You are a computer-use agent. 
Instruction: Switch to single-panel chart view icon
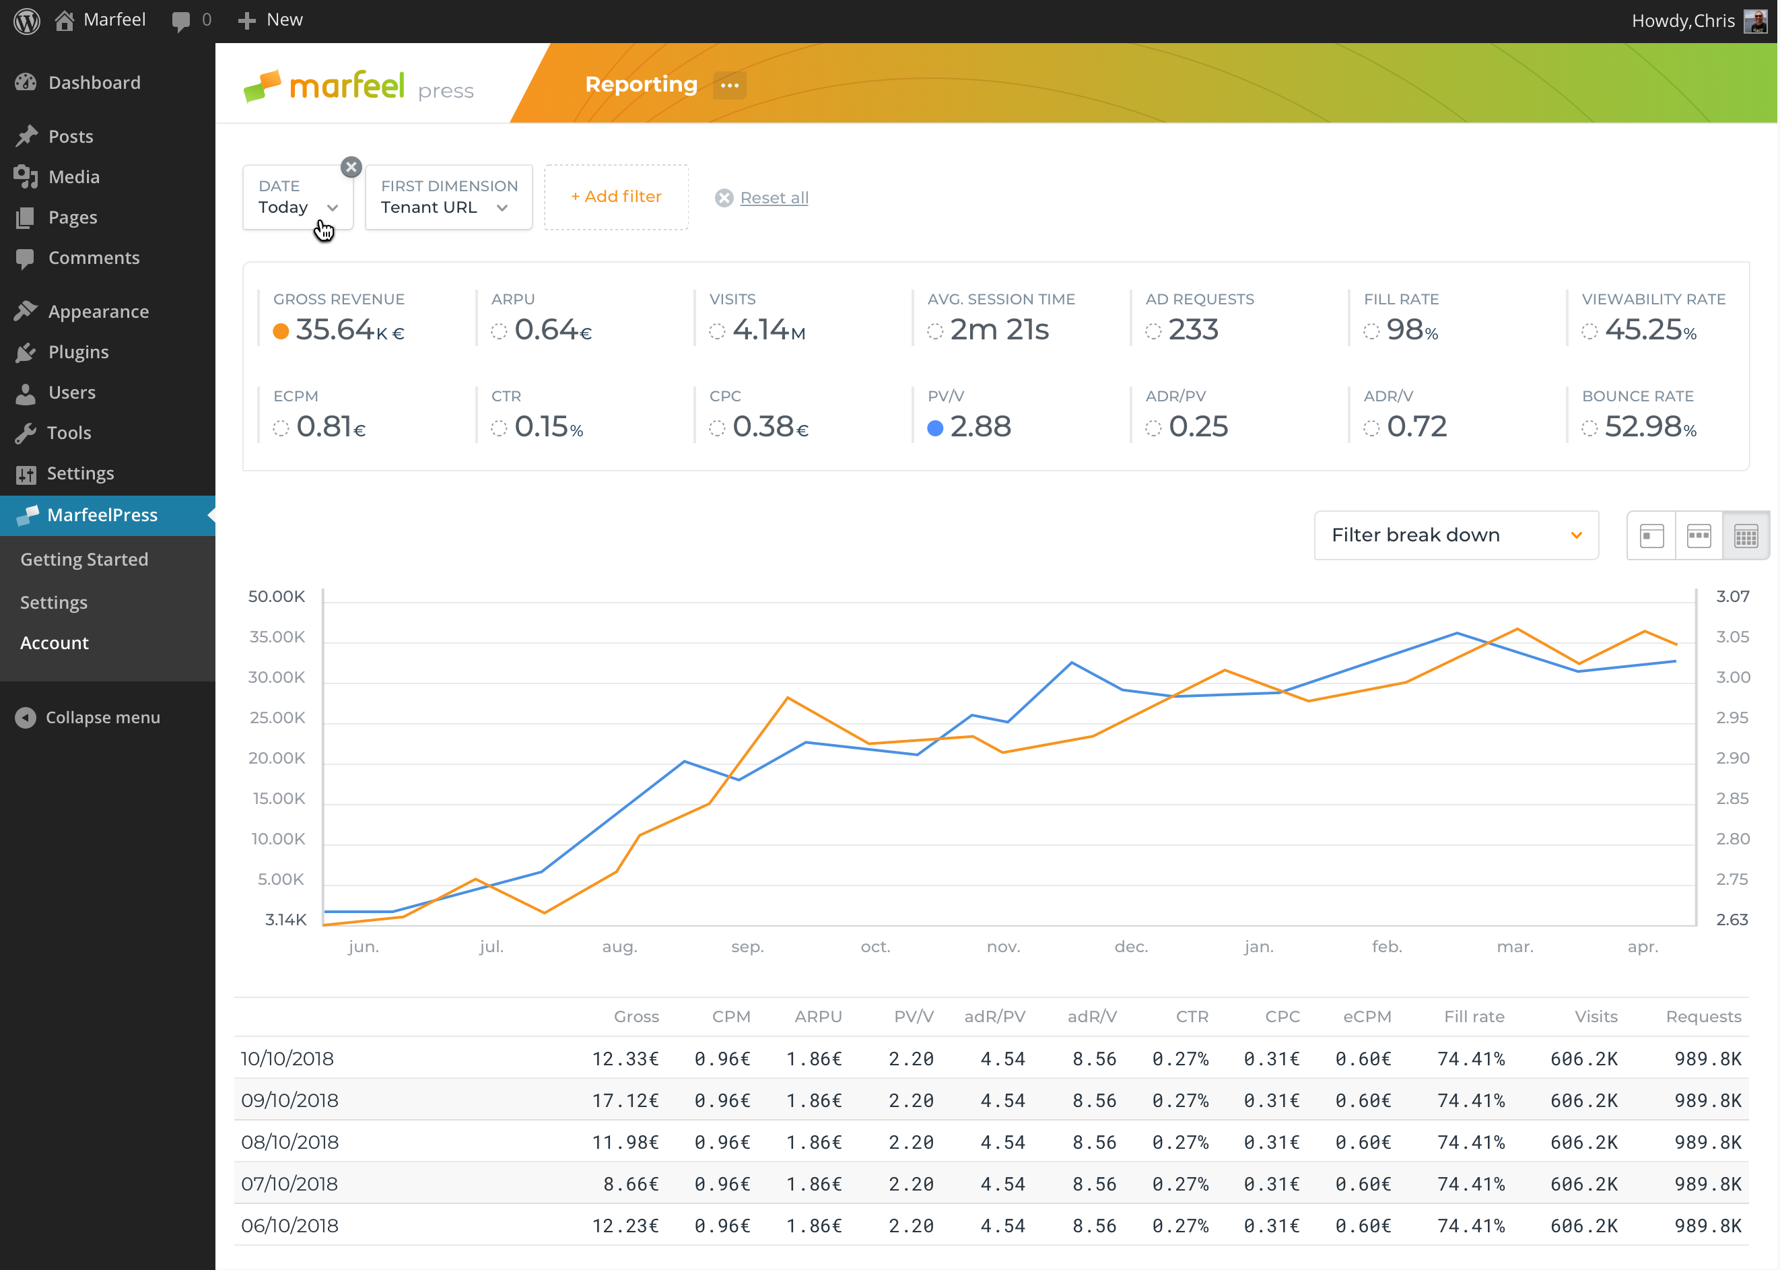point(1651,536)
